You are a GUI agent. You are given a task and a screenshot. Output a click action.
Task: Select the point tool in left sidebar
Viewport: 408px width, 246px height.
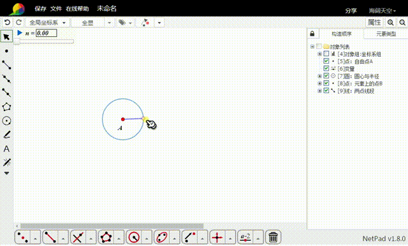6,51
